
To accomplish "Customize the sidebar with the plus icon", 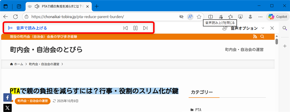I will click(x=285, y=46).
